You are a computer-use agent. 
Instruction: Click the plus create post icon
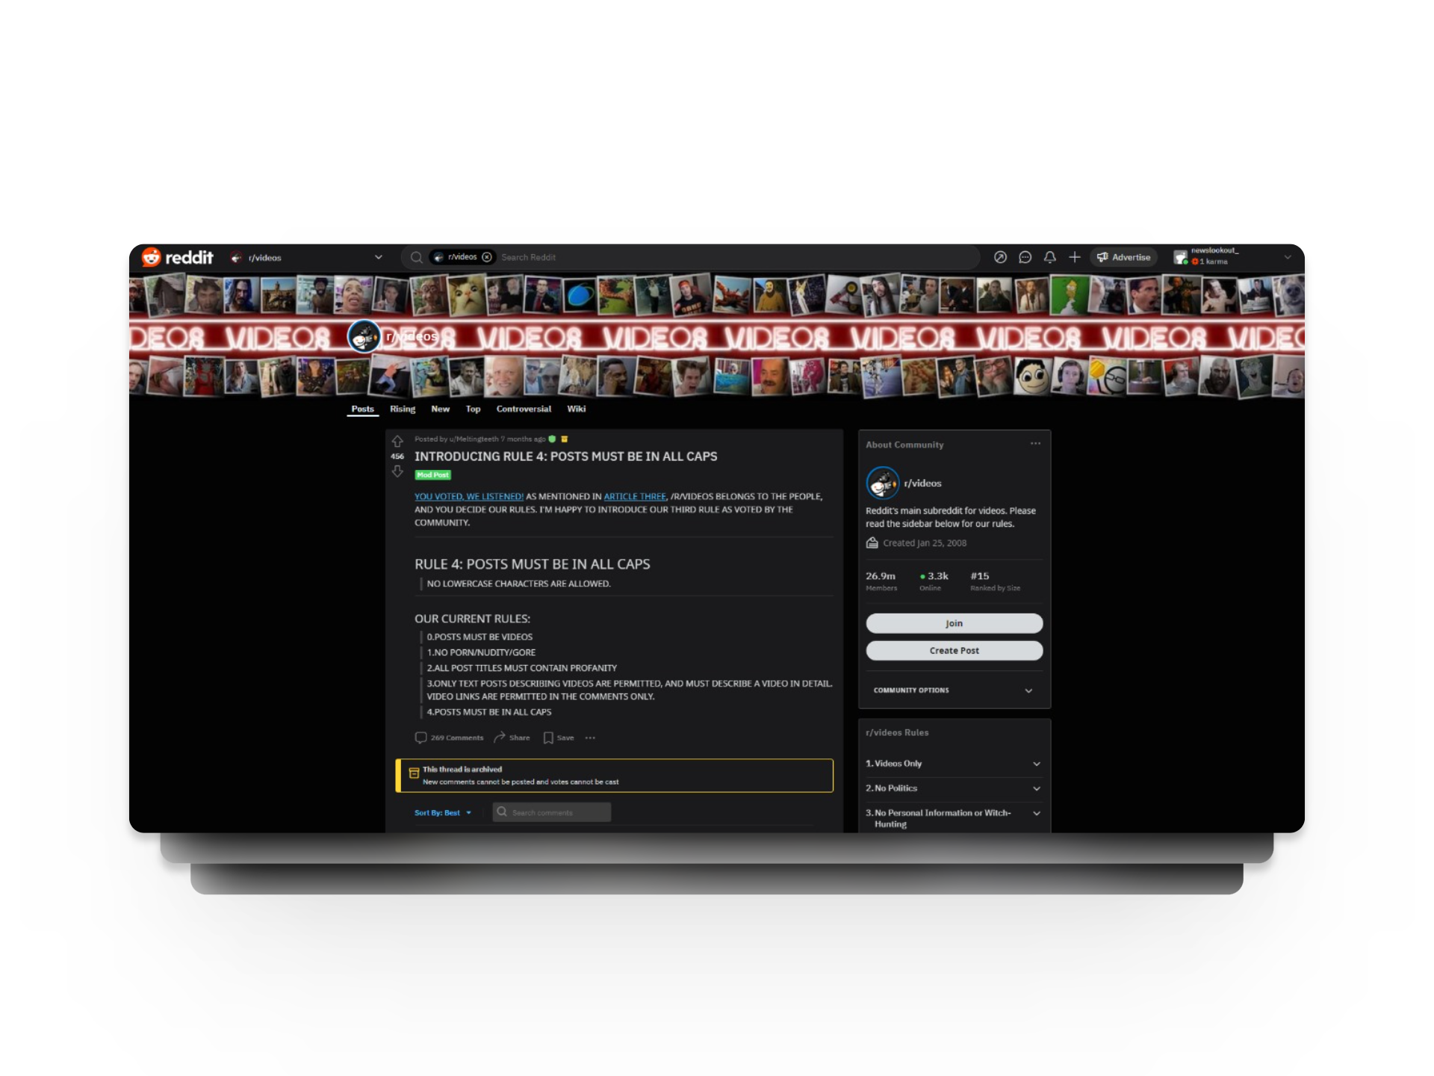[x=1074, y=257]
